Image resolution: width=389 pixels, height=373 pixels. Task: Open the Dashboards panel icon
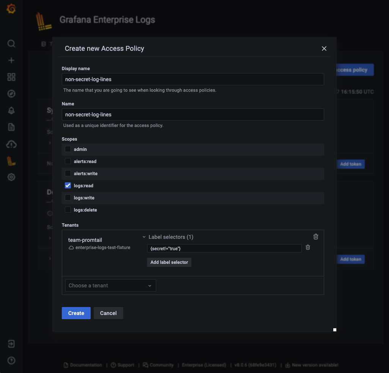(x=11, y=77)
